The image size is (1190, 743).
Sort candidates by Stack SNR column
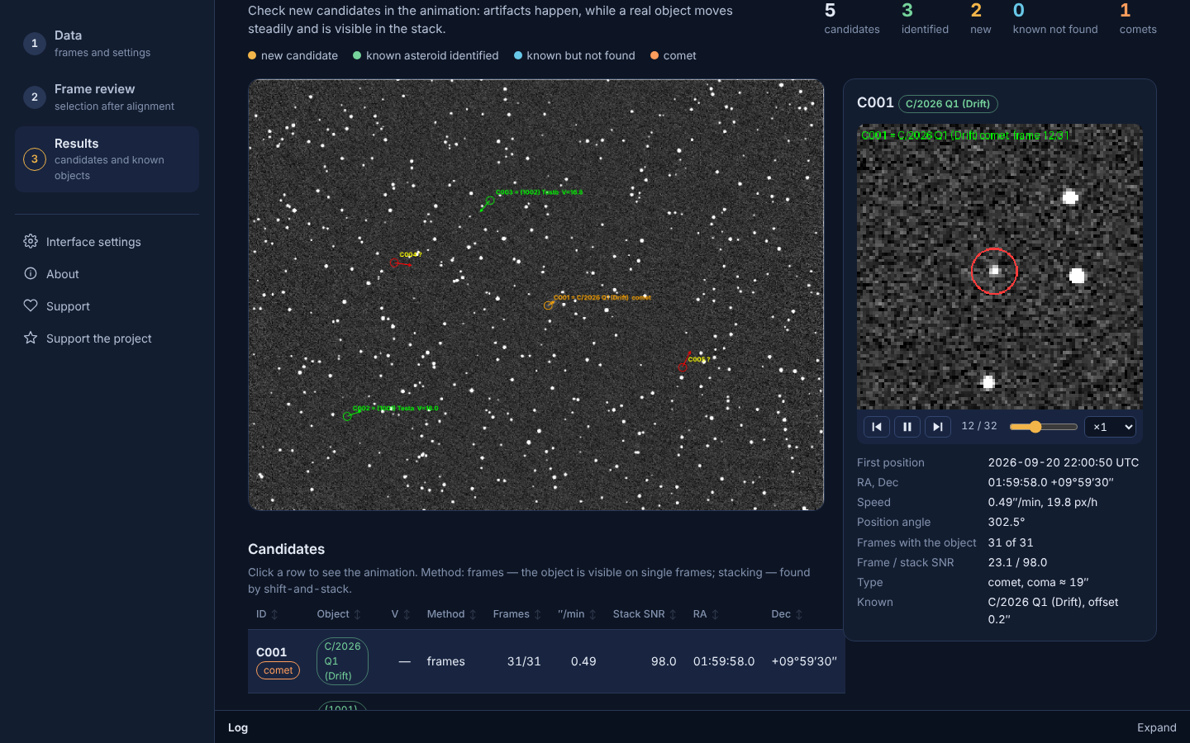pos(645,614)
